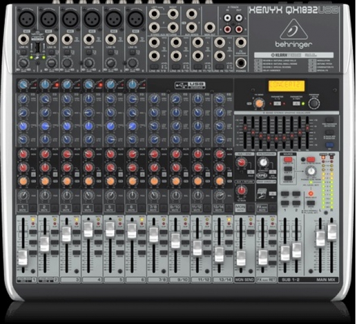The image size is (357, 324).
Task: Toggle FBQ feedback detection button
Action: pyautogui.click(x=330, y=120)
